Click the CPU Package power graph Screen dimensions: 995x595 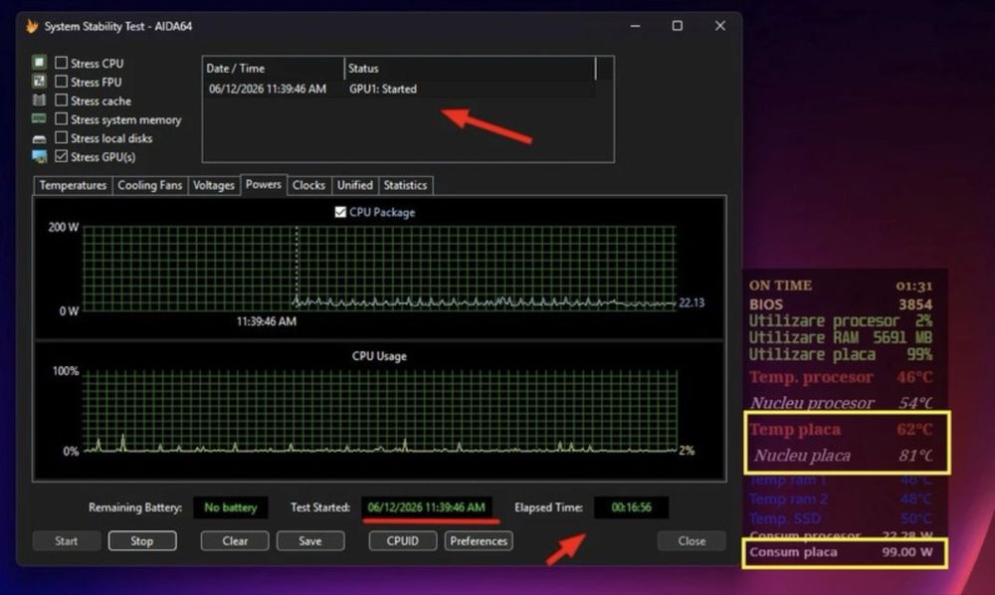click(379, 269)
